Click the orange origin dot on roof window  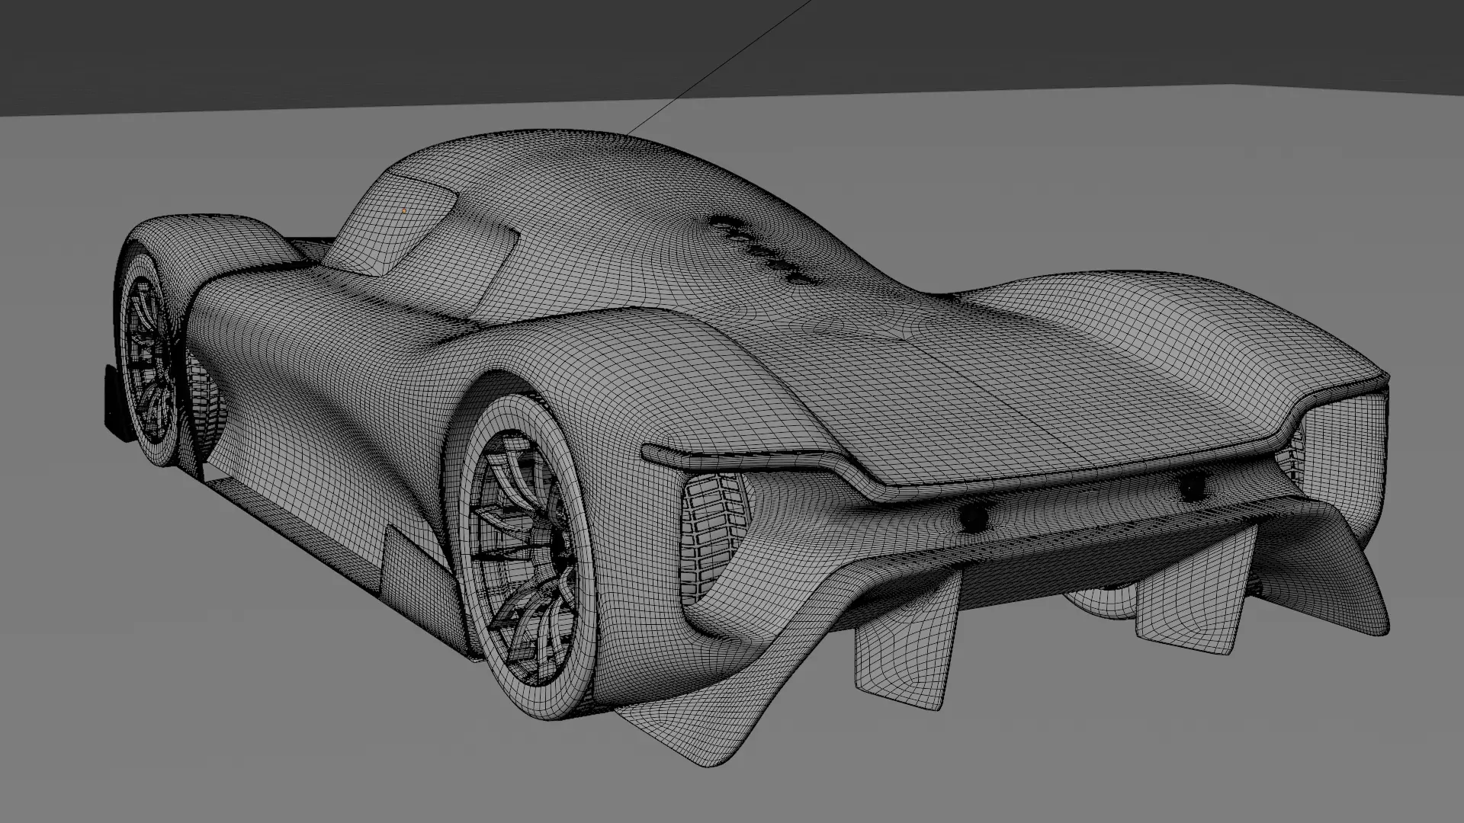tap(404, 210)
